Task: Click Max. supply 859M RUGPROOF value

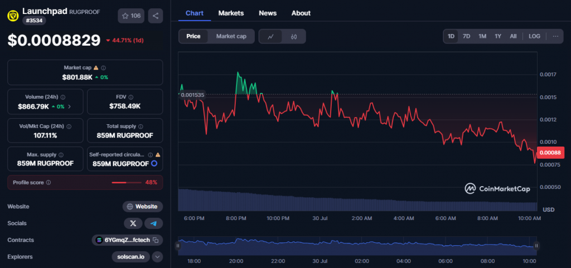Action: (45, 164)
